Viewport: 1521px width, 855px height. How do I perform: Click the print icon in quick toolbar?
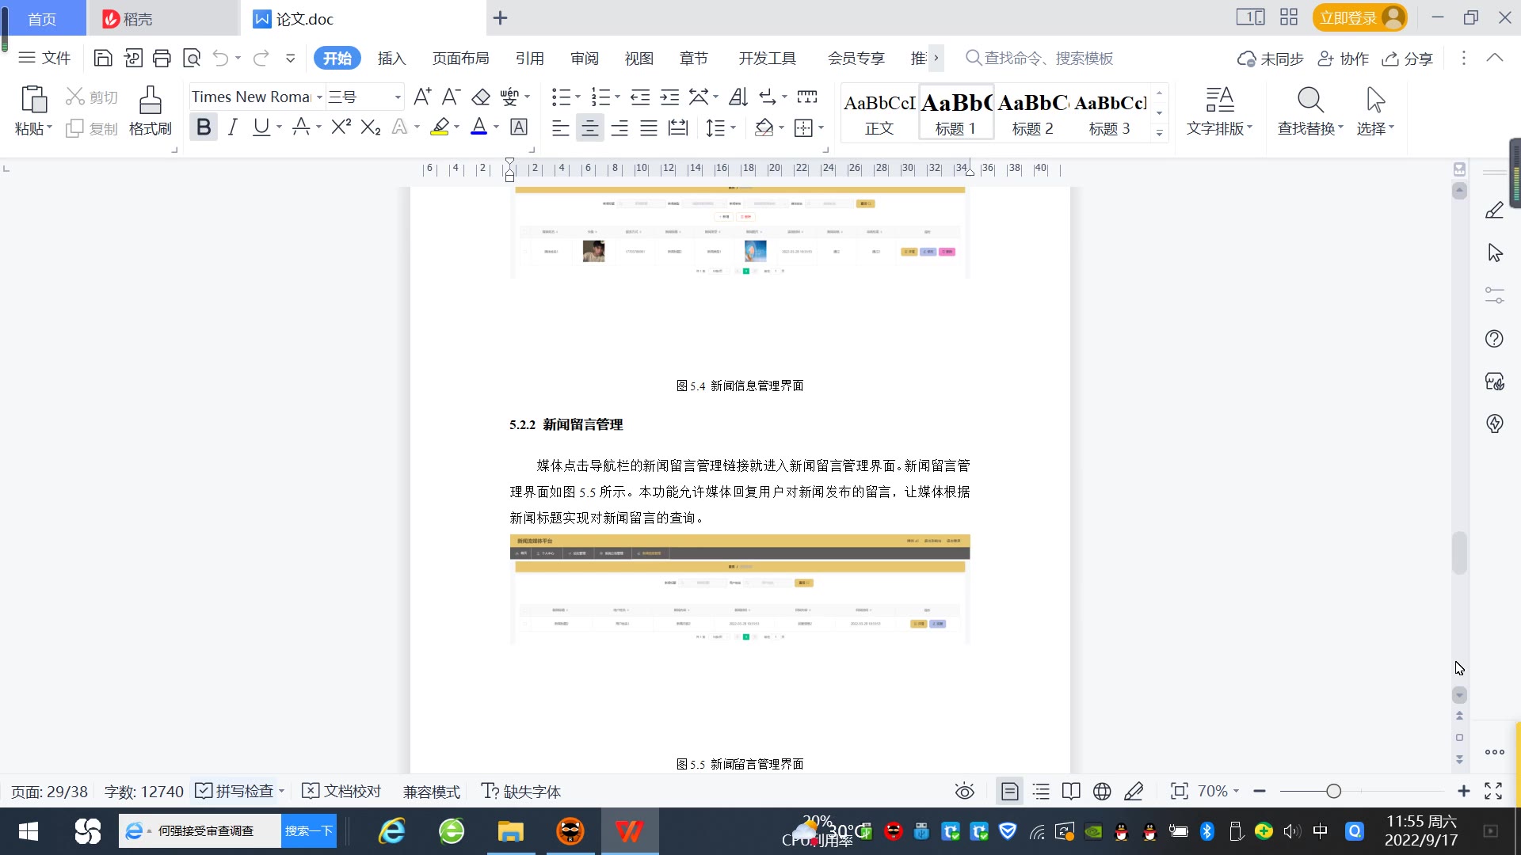pyautogui.click(x=162, y=58)
